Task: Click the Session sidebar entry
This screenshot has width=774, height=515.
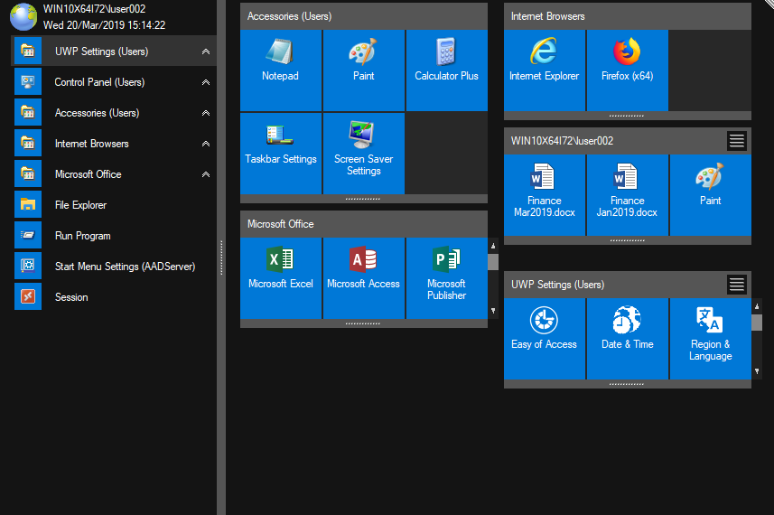Action: tap(71, 297)
